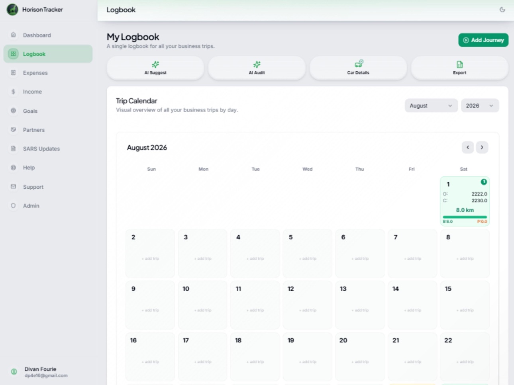
Task: Open the SARS Updates menu item
Action: click(48, 149)
